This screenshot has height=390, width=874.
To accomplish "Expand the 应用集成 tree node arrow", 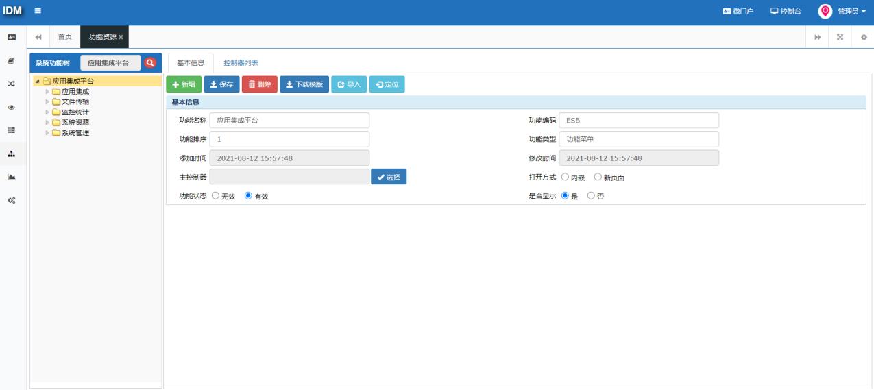I will click(x=47, y=91).
